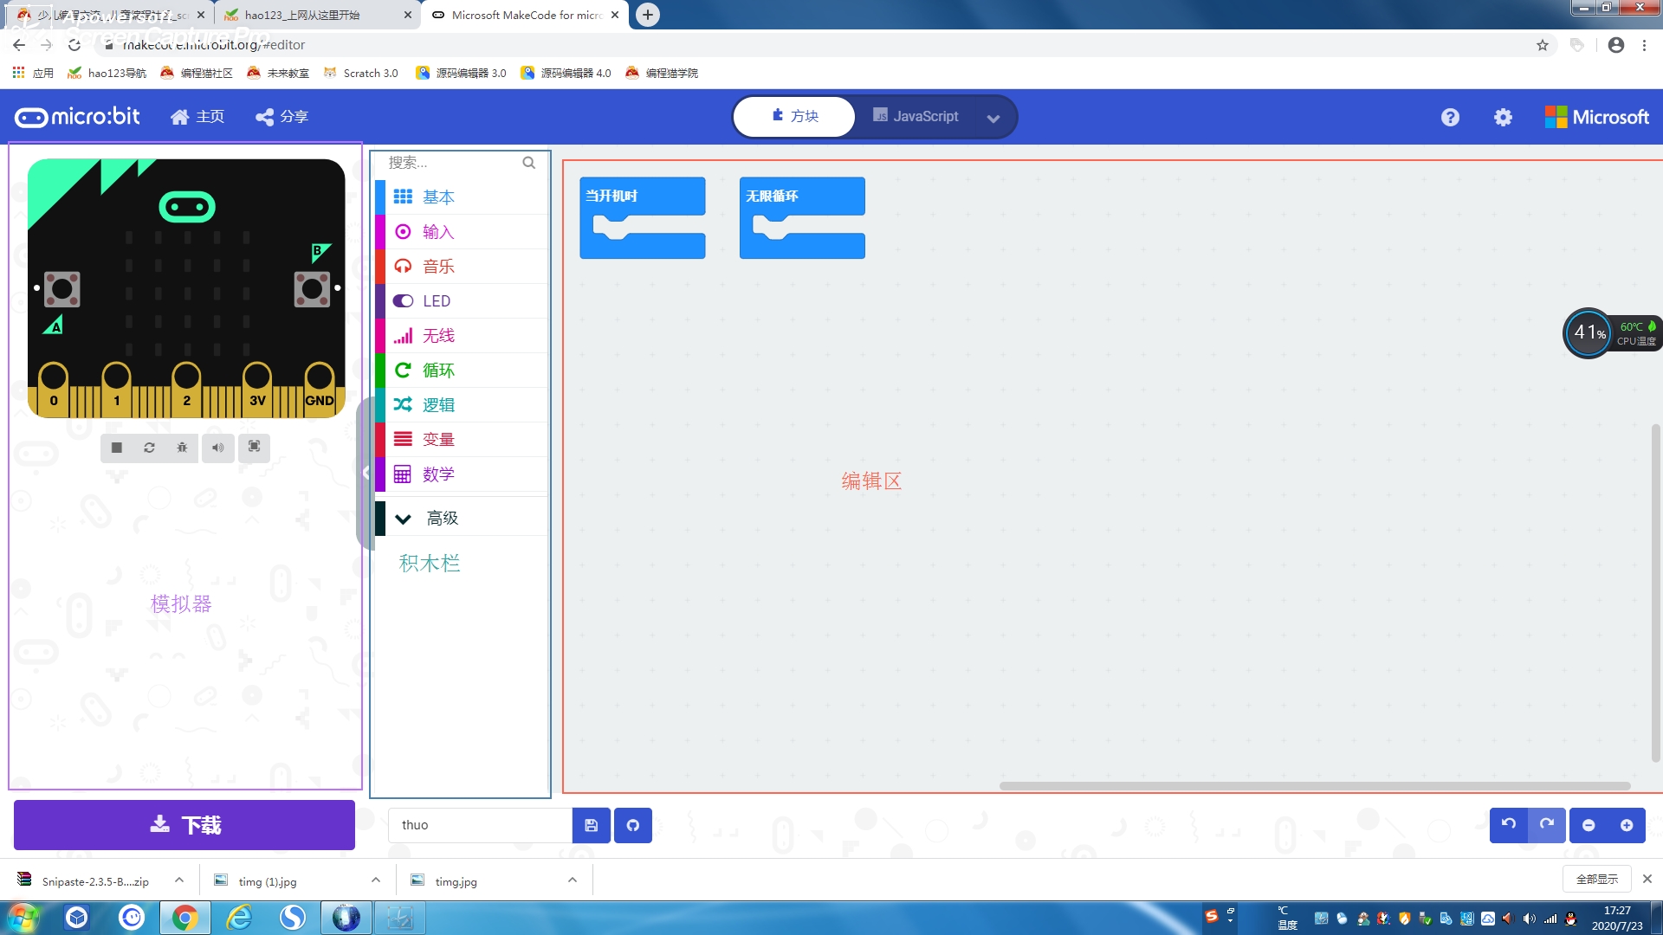Go to 主页 home
Image resolution: width=1663 pixels, height=935 pixels.
[x=197, y=117]
